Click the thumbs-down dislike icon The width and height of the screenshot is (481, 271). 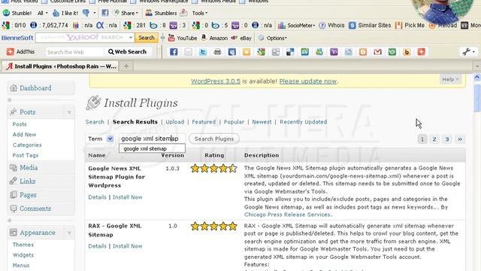pyautogui.click(x=86, y=13)
